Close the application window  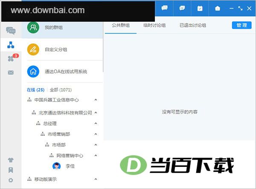click(249, 9)
